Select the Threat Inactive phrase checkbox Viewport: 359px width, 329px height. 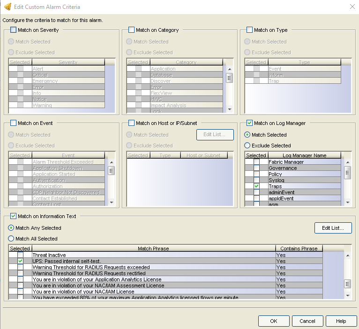point(20,255)
